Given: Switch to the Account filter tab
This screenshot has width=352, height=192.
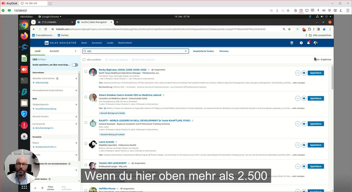Looking at the screenshot, I should point(54,51).
